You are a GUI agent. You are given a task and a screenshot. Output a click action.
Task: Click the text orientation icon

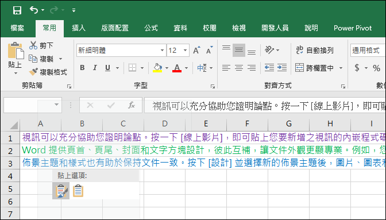269,50
